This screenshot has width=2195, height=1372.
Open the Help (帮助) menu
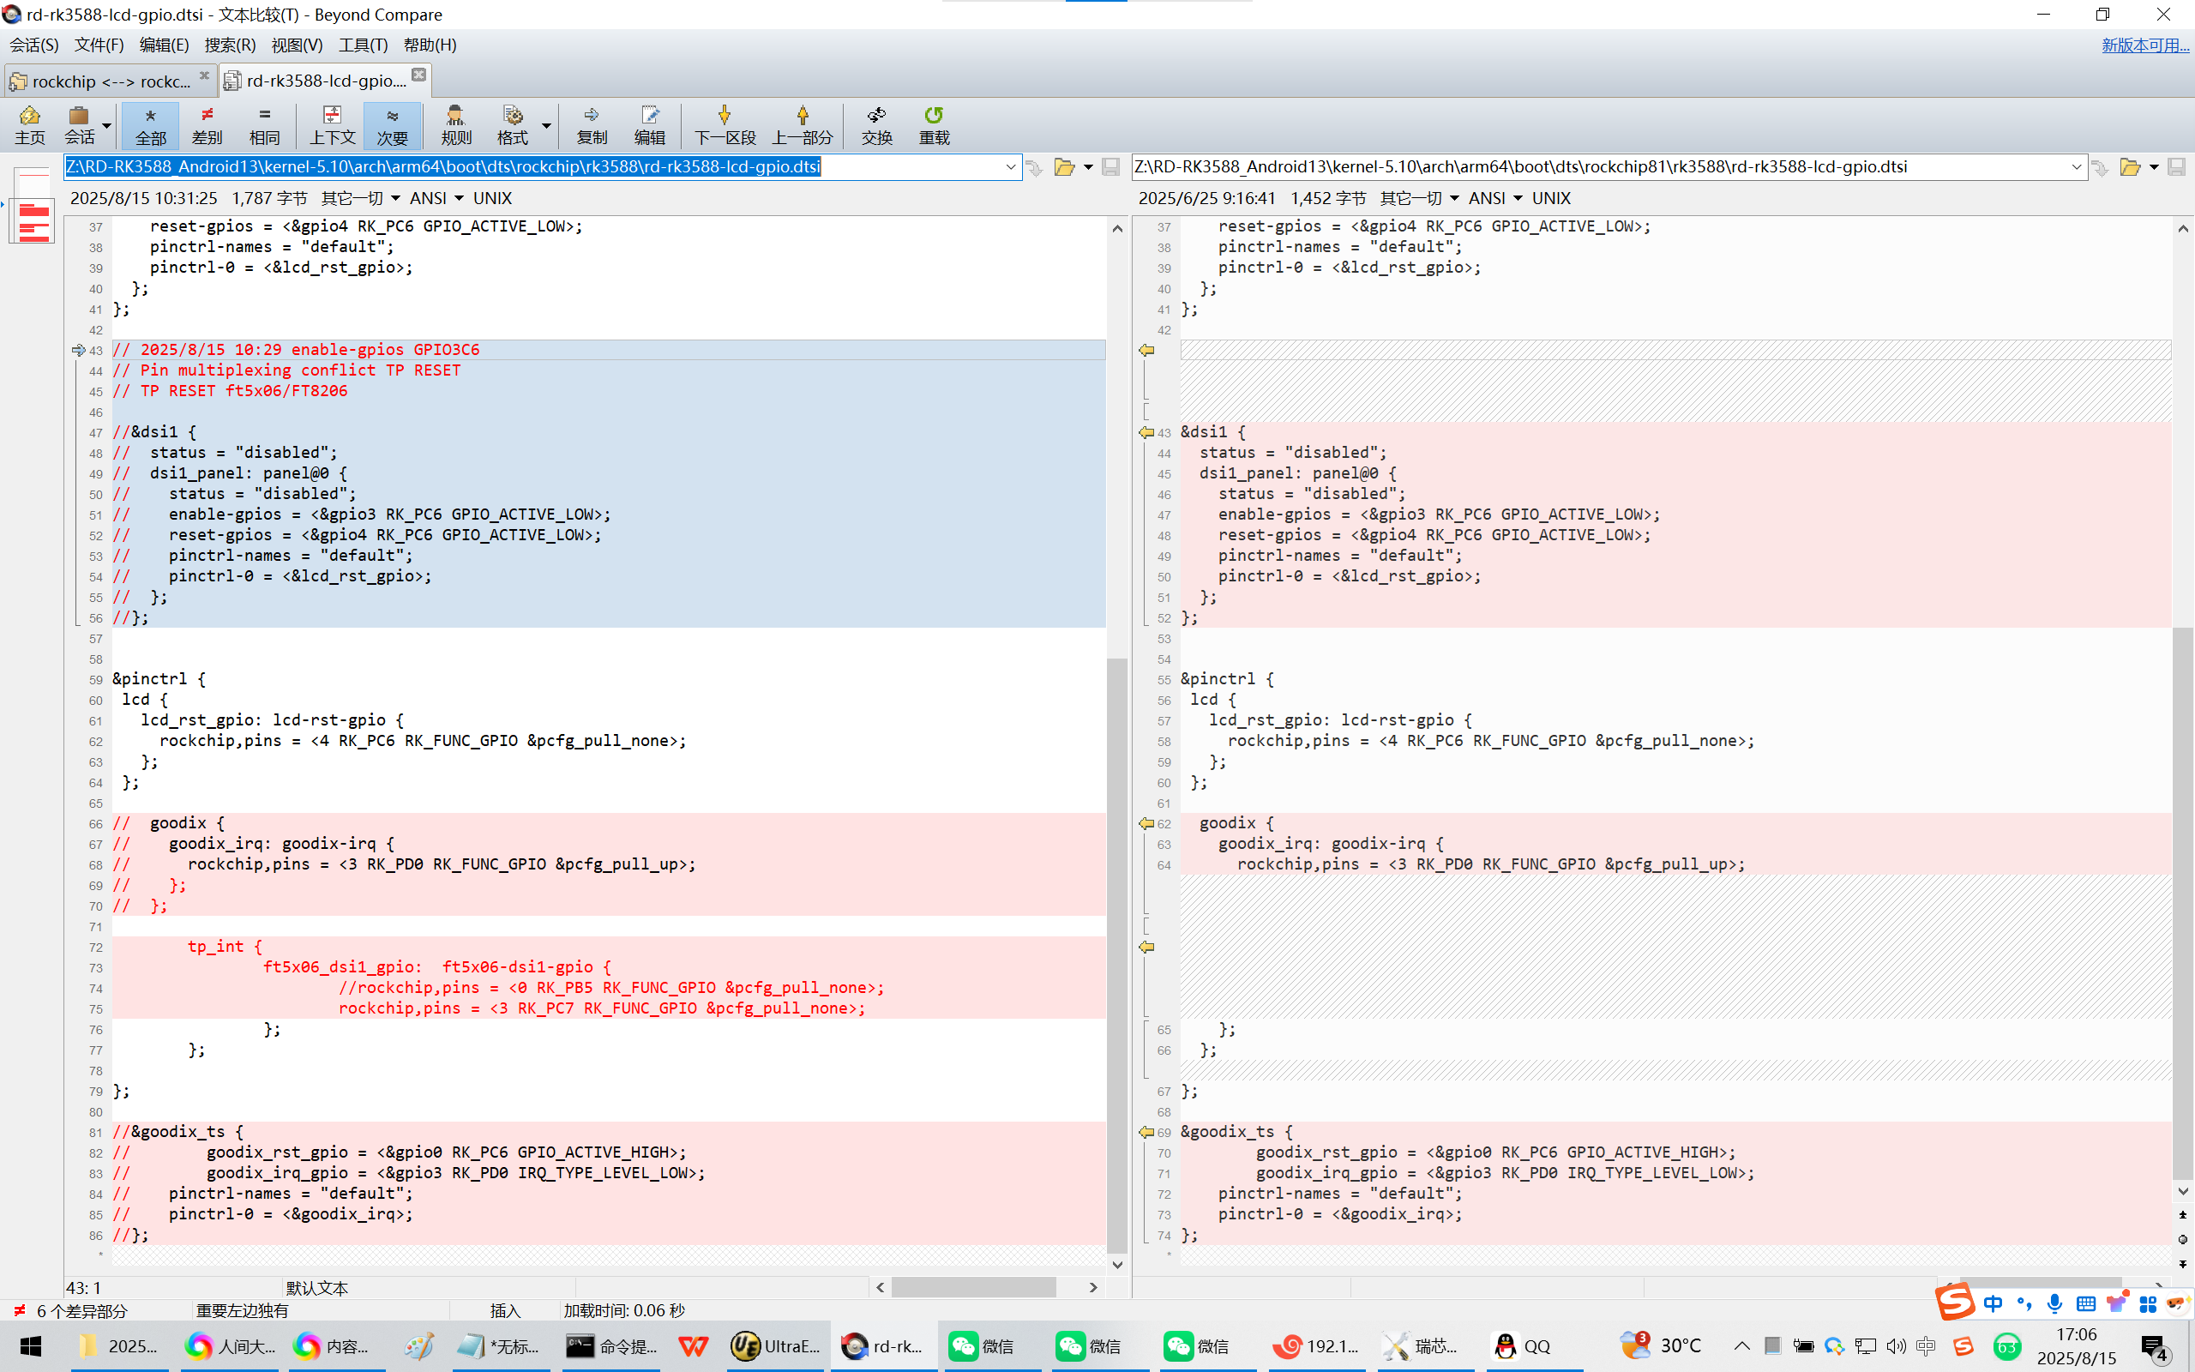click(430, 45)
